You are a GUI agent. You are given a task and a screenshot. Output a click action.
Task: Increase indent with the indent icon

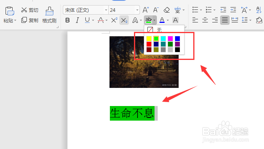coord(233,10)
